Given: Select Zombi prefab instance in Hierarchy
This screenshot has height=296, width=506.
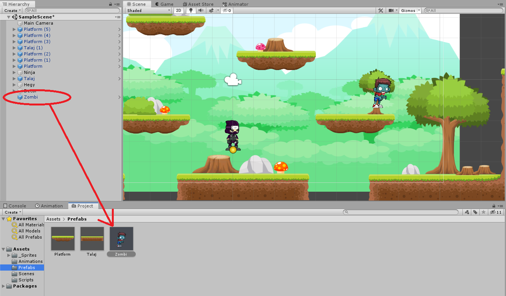Looking at the screenshot, I should [31, 97].
